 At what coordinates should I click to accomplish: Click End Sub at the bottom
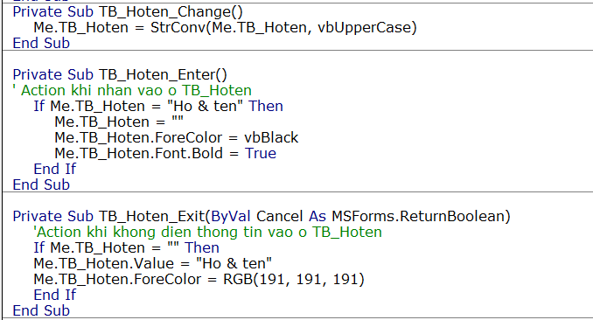coord(41,311)
